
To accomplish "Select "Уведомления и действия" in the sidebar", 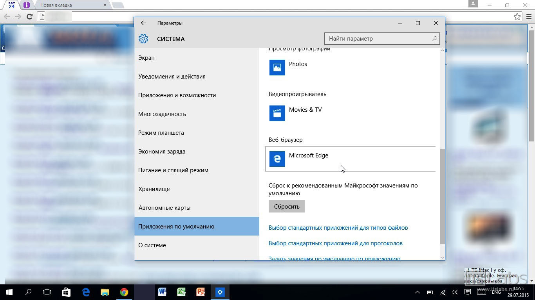I will pyautogui.click(x=197, y=77).
